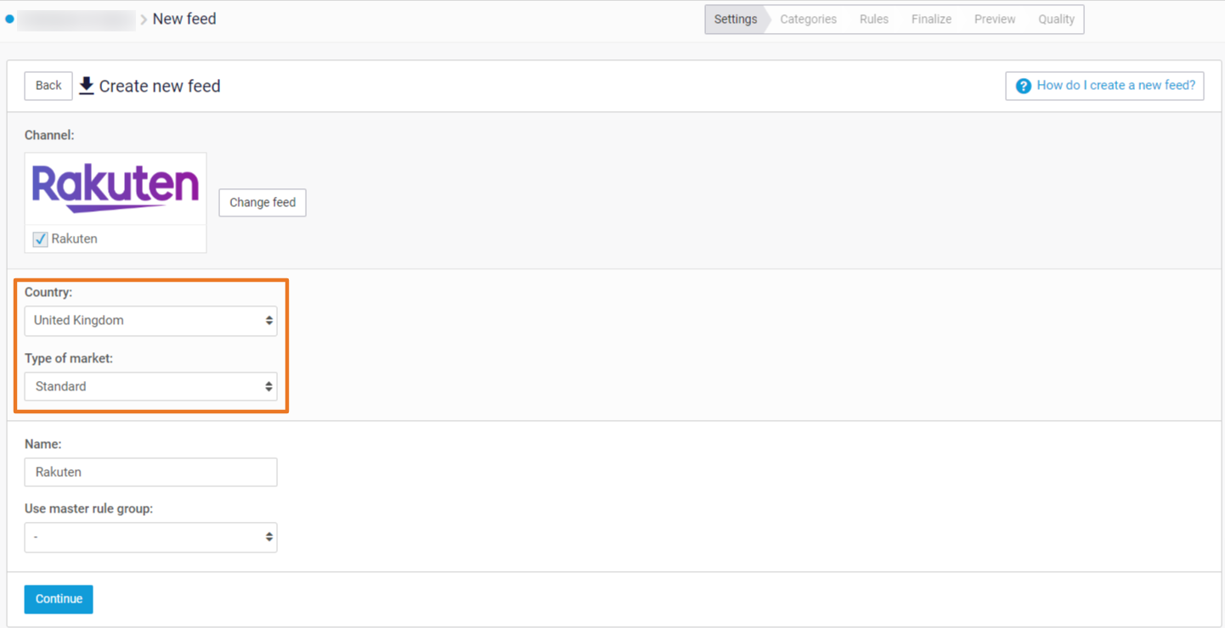Screen dimensions: 1225x628
Task: Click the 'Create new feed' heading
Action: pos(160,87)
